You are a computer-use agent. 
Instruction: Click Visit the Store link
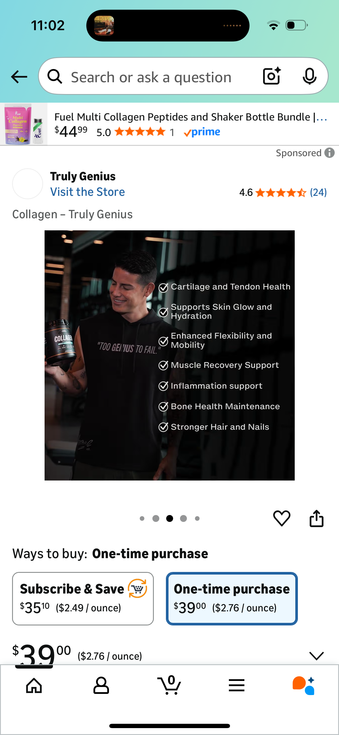(x=87, y=192)
